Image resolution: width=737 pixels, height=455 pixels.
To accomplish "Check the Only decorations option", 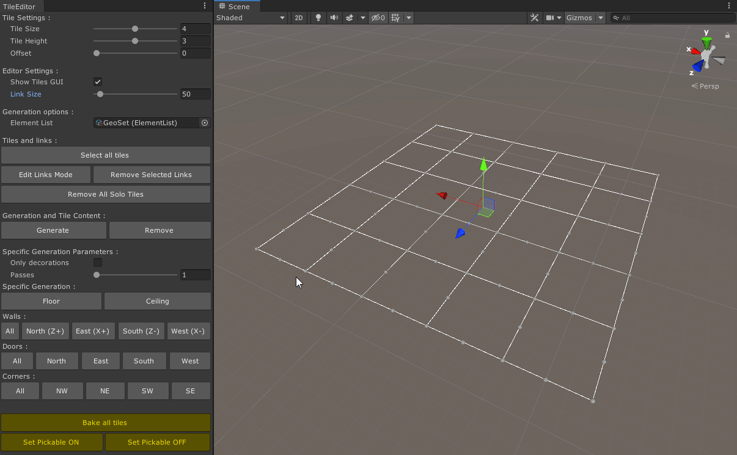I will [x=97, y=263].
